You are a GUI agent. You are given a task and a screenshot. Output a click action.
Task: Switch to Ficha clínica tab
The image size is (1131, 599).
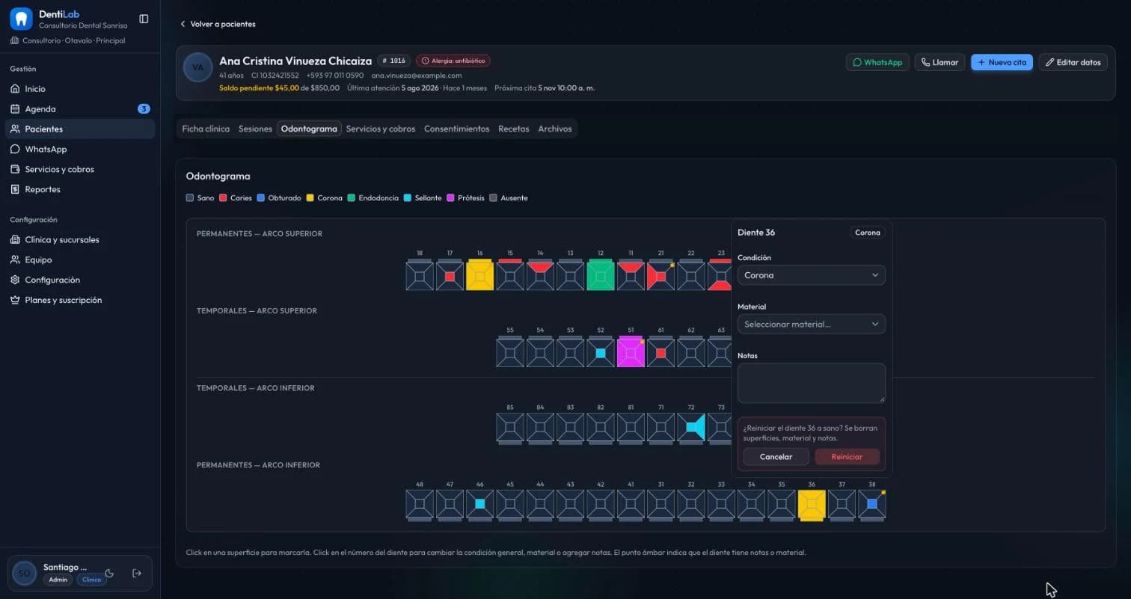point(206,129)
